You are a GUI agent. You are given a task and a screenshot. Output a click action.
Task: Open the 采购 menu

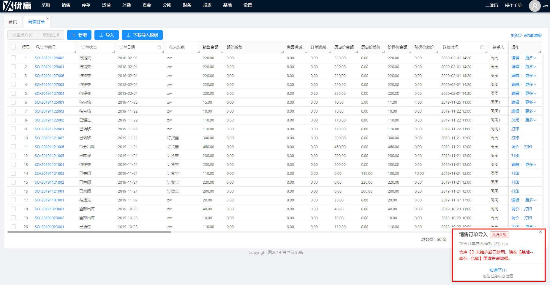click(x=46, y=5)
